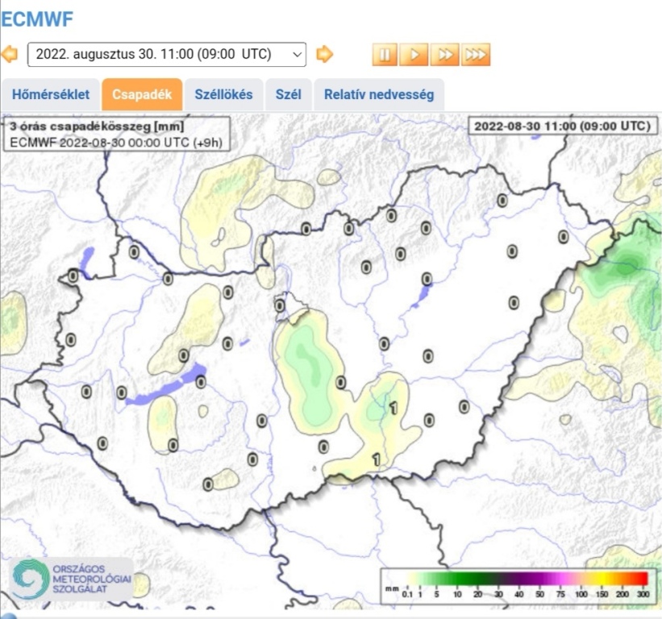Click the next time step arrow
Viewport: 662px width, 619px height.
point(324,54)
